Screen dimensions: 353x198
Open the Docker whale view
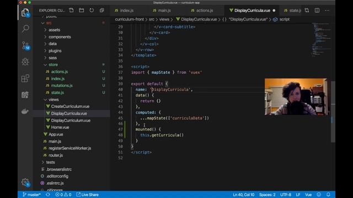pos(25,111)
